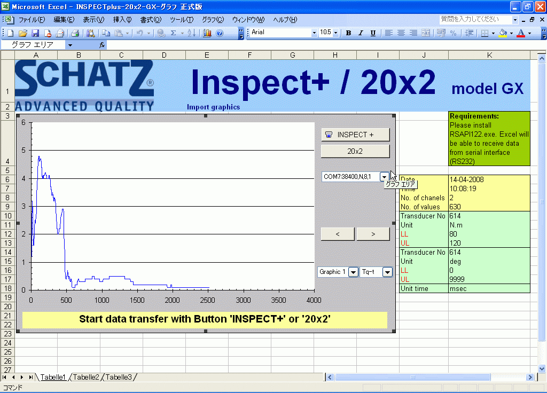Open the 編集 (Edit) menu

[64, 20]
